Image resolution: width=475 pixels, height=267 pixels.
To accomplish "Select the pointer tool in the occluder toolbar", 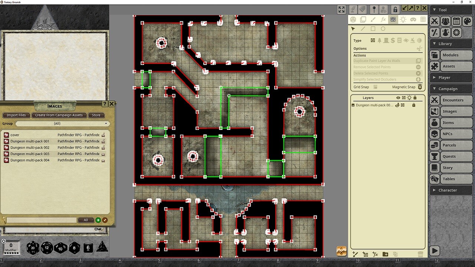I will coord(353,29).
